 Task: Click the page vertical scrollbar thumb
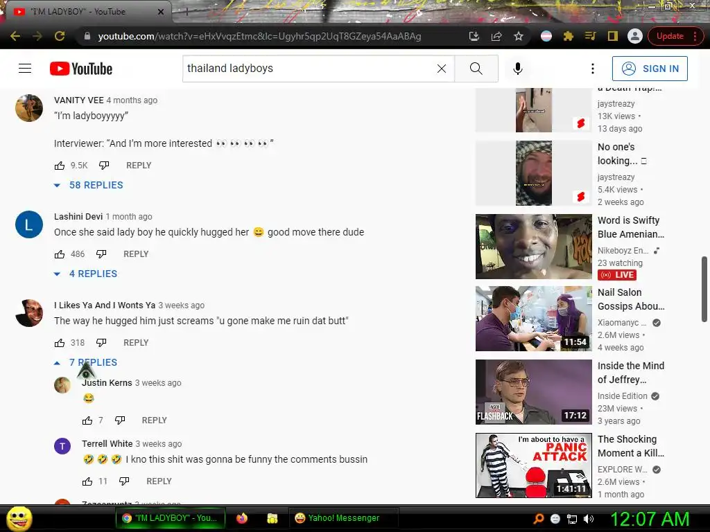(x=704, y=289)
